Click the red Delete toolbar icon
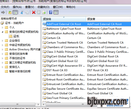The width and height of the screenshot is (131, 109). pyautogui.click(x=34, y=12)
